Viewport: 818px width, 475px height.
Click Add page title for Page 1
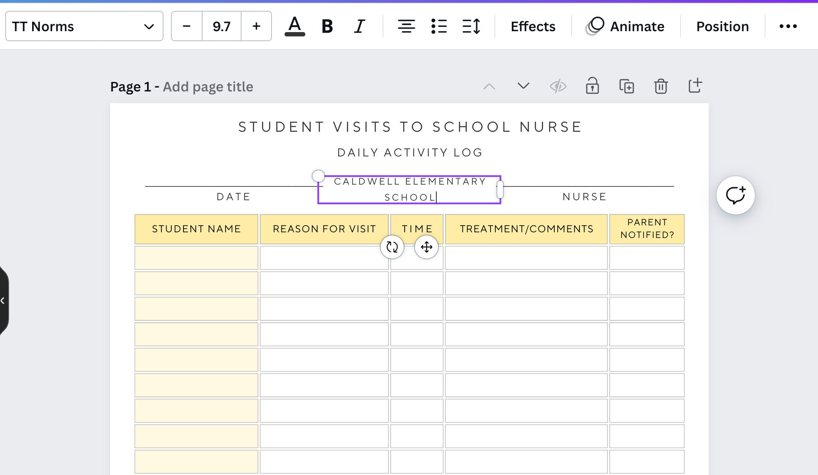pyautogui.click(x=208, y=87)
